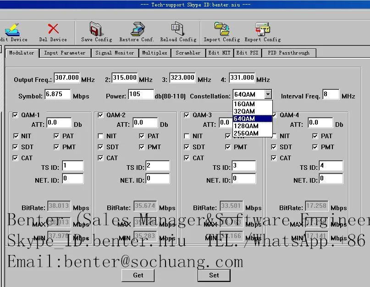Click the Set button
The width and height of the screenshot is (370, 287).
tap(214, 275)
